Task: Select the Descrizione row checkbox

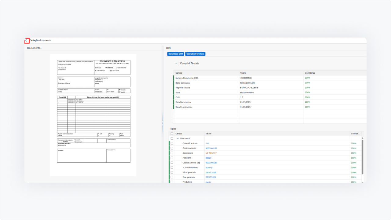Action: (x=172, y=153)
